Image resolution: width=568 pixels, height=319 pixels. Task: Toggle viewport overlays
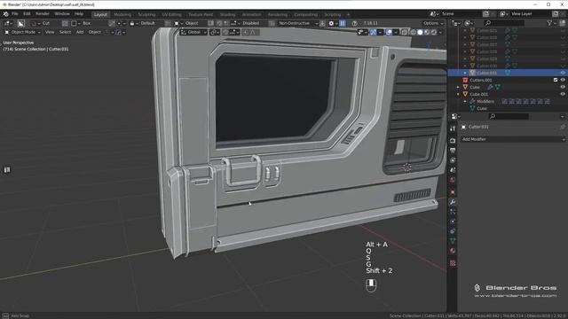(x=389, y=32)
